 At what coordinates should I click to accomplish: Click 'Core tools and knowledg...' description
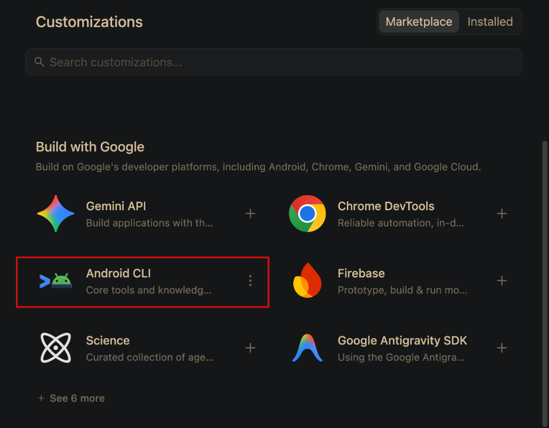pos(149,290)
